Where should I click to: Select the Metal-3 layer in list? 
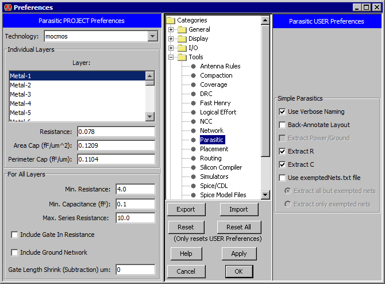(21, 94)
